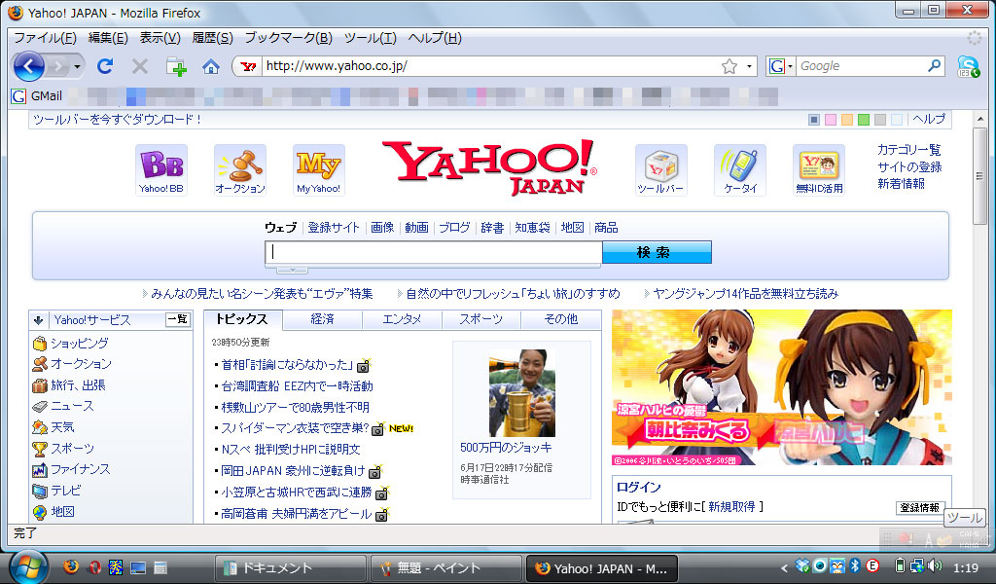Select the green page color swatch
996x584 pixels.
point(864,120)
